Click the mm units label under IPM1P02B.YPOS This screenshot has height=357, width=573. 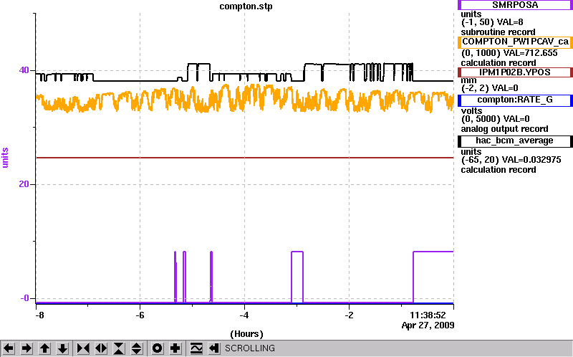click(x=469, y=80)
